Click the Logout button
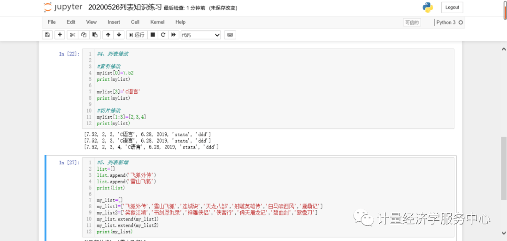 (x=452, y=8)
